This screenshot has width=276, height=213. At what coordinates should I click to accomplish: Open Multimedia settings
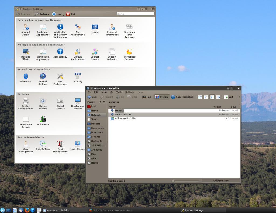pyautogui.click(x=43, y=121)
